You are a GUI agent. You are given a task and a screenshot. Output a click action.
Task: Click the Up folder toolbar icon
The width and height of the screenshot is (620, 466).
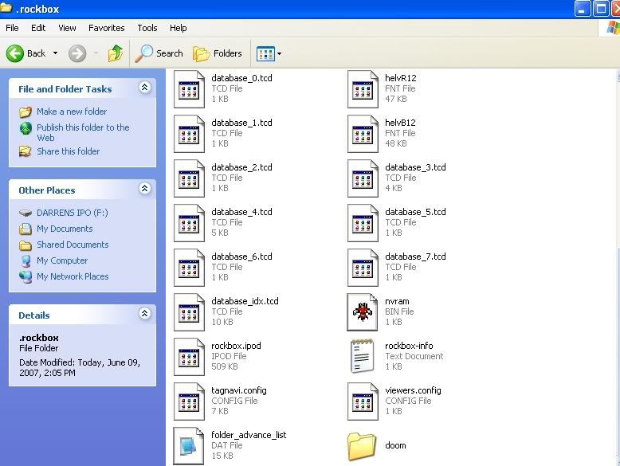coord(116,53)
